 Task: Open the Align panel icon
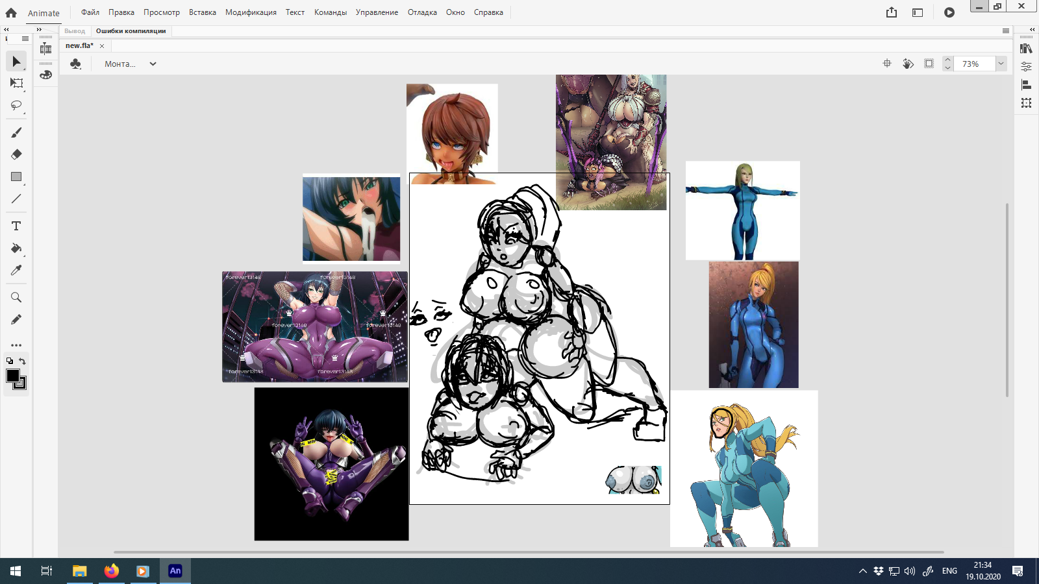pyautogui.click(x=1026, y=85)
